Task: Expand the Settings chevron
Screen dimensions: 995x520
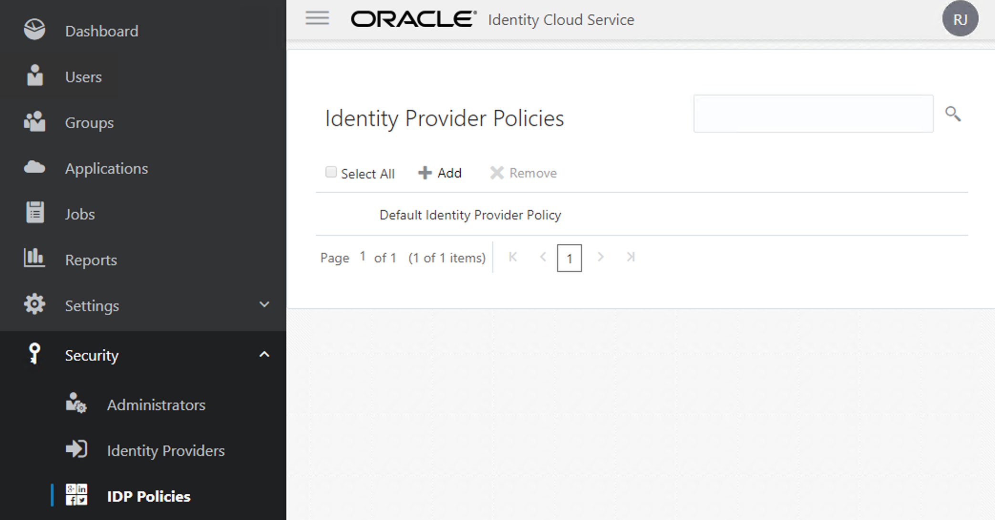Action: click(264, 304)
